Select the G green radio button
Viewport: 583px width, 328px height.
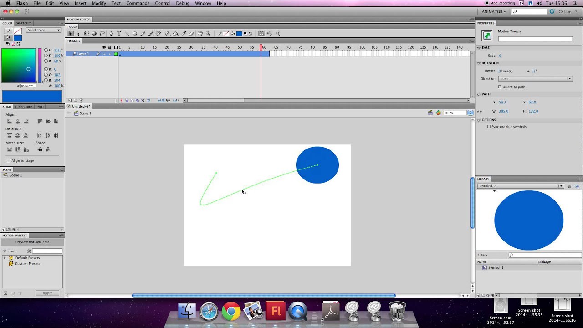(x=46, y=75)
